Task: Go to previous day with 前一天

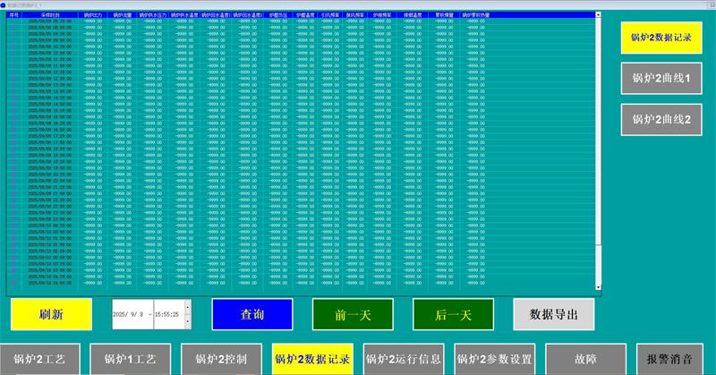Action: (353, 315)
